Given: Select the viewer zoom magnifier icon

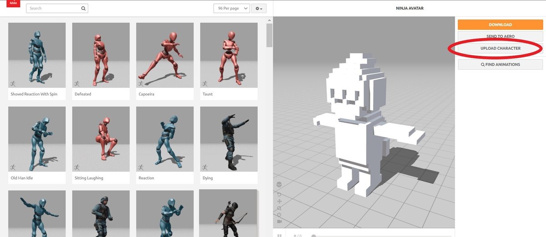Looking at the screenshot, I should [x=279, y=208].
